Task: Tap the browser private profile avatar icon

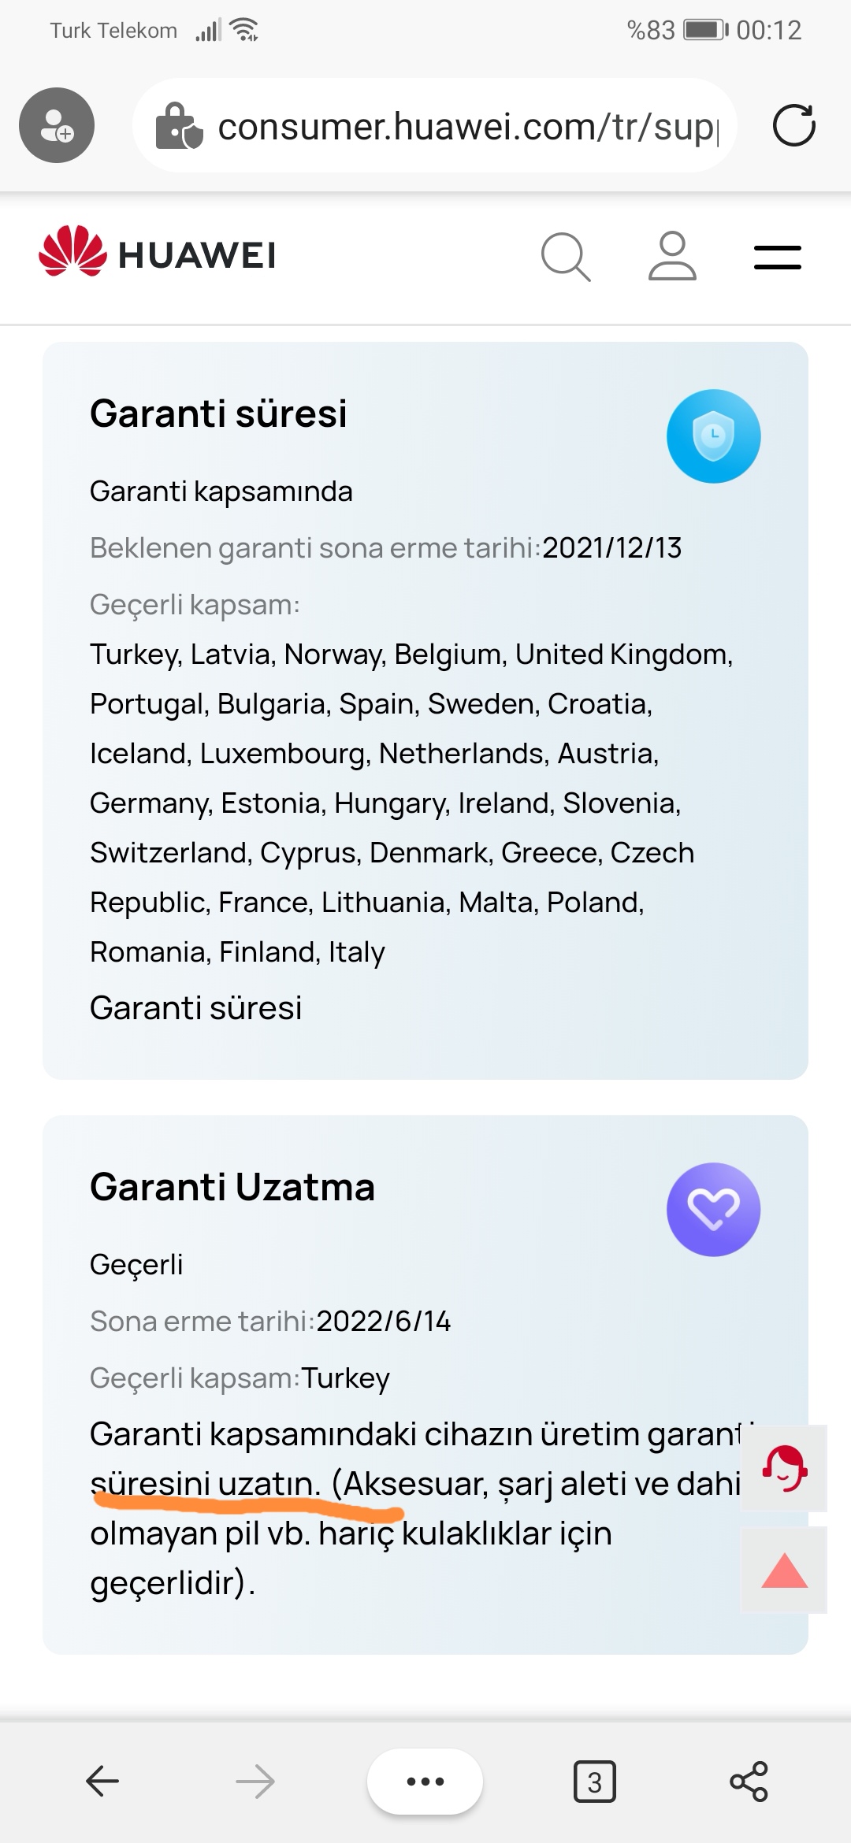Action: 57,125
